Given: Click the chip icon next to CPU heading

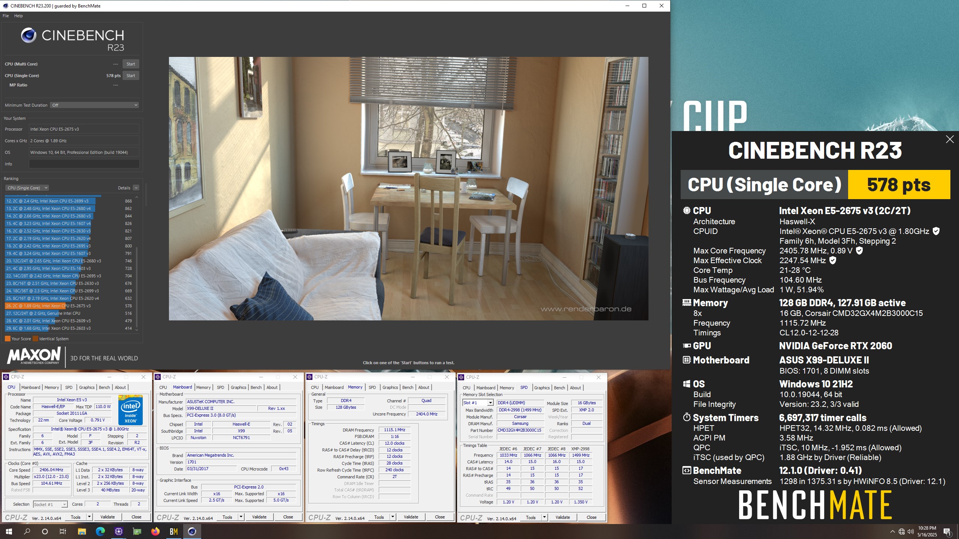Looking at the screenshot, I should tap(687, 211).
